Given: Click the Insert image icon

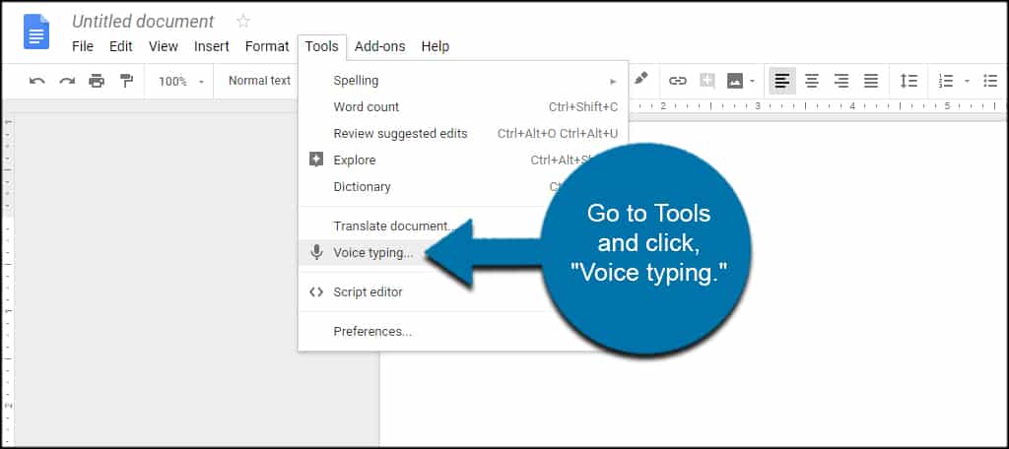Looking at the screenshot, I should [x=735, y=81].
